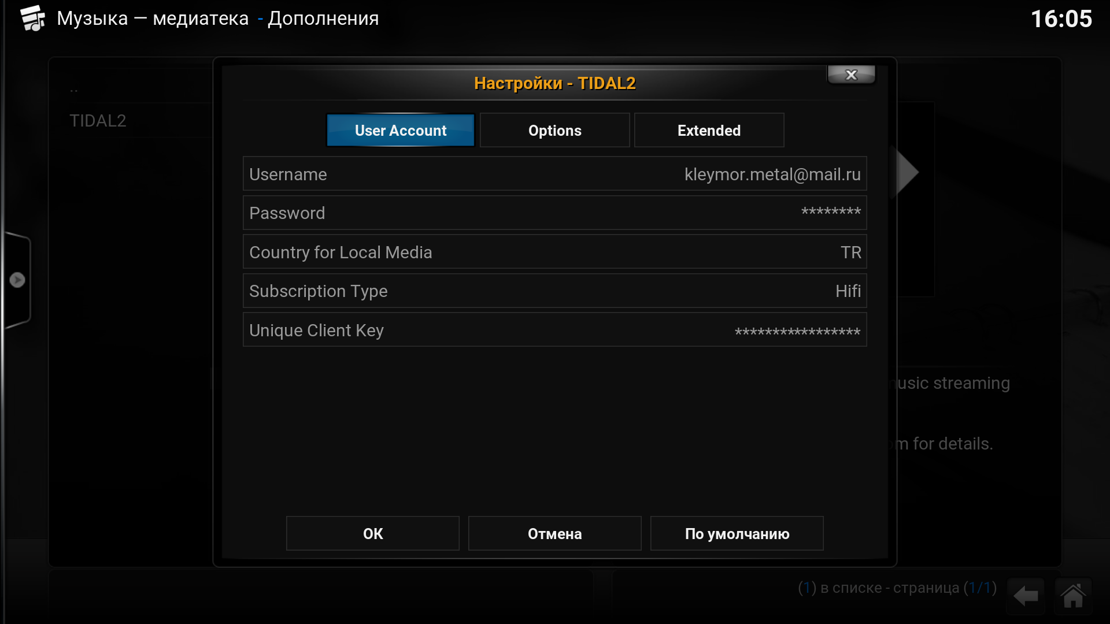Open the Options tab

coord(555,131)
